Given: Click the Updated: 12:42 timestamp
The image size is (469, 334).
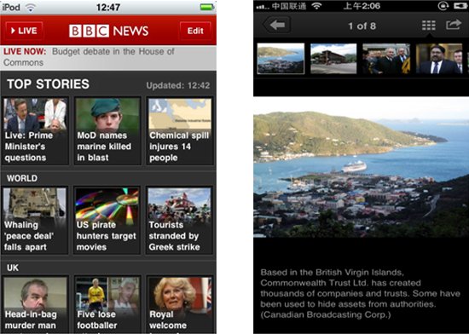Looking at the screenshot, I should pos(178,85).
